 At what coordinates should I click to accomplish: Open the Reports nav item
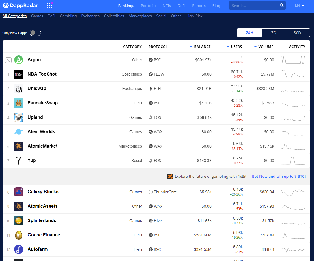(199, 6)
